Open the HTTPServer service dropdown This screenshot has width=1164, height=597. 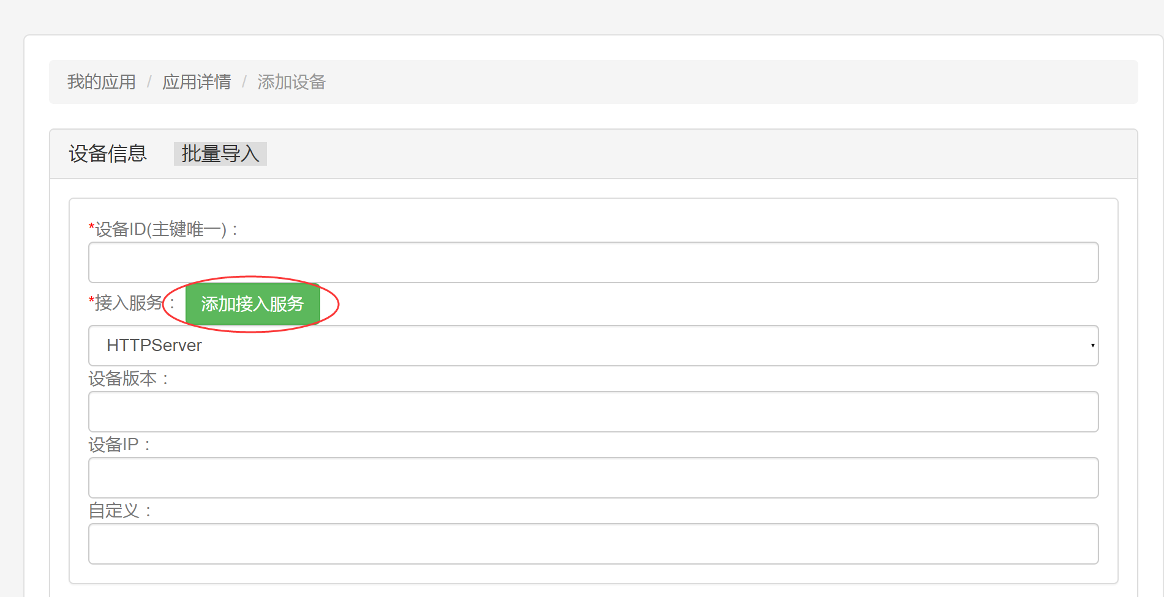point(593,346)
